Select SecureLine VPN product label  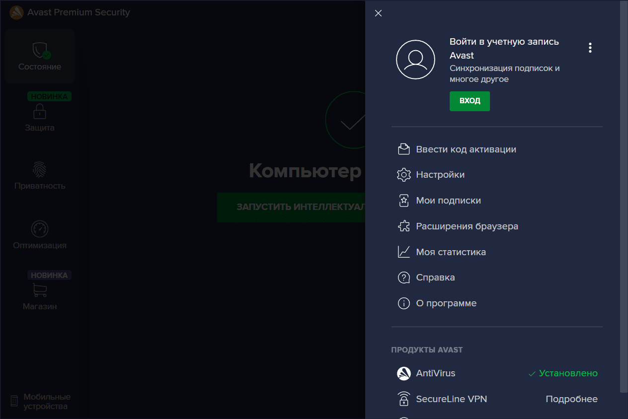pos(451,399)
